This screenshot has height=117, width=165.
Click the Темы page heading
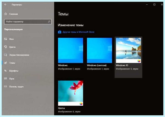point(63,14)
